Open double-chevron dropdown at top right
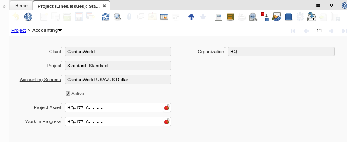This screenshot has width=347, height=142. (x=331, y=5)
